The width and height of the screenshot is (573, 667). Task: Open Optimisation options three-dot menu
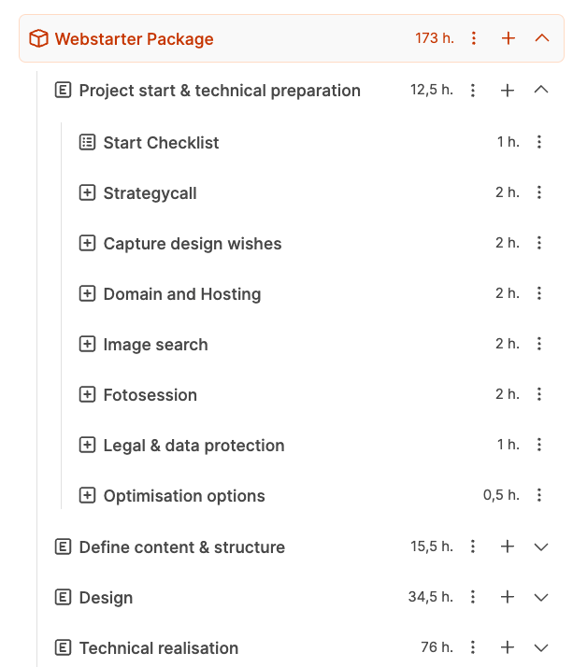point(539,495)
